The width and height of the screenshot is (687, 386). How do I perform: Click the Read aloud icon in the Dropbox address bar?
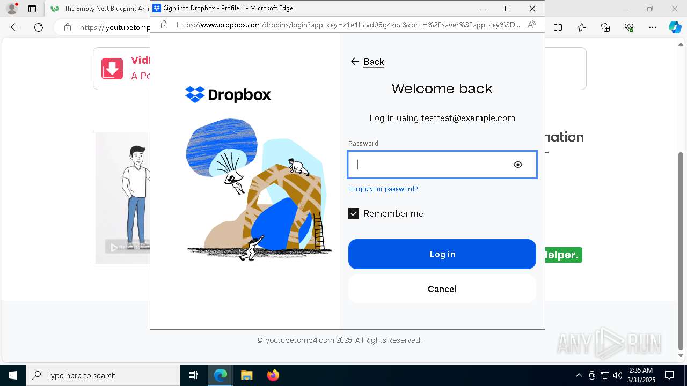(x=531, y=25)
